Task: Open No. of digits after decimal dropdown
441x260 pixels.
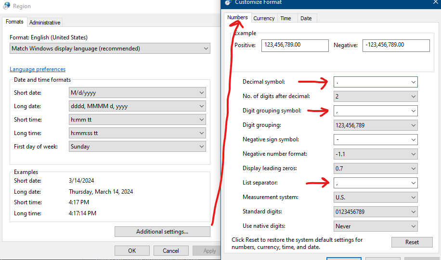Action: (x=376, y=96)
